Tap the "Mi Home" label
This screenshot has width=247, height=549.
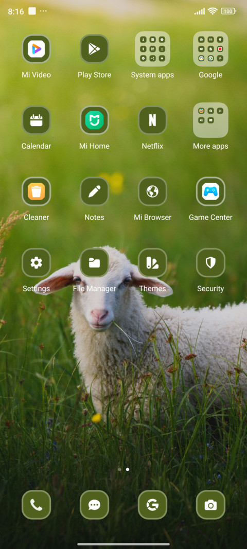[x=94, y=146]
